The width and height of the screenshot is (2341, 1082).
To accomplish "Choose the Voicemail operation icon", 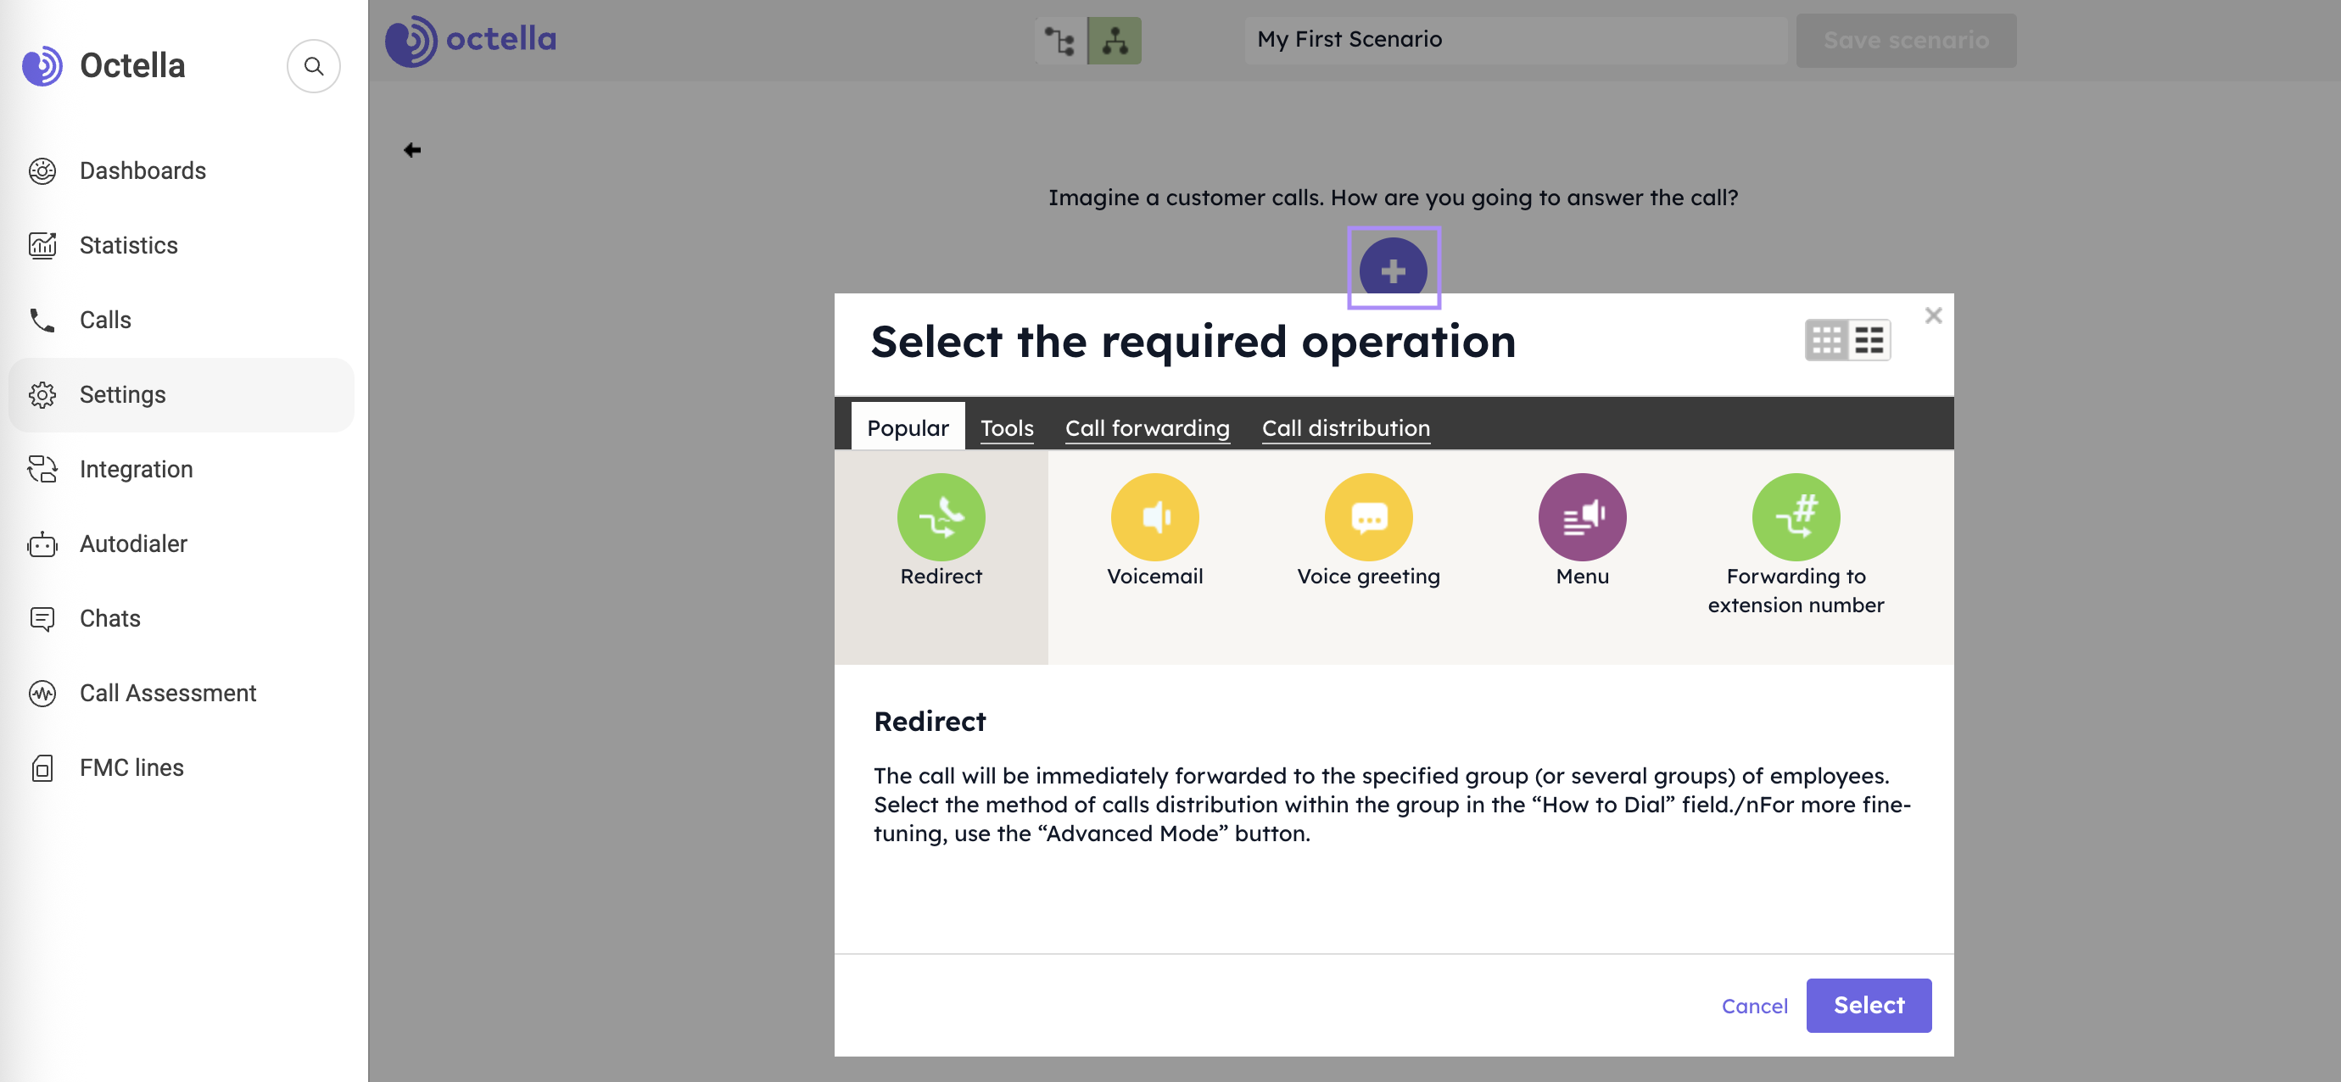I will [x=1154, y=517].
